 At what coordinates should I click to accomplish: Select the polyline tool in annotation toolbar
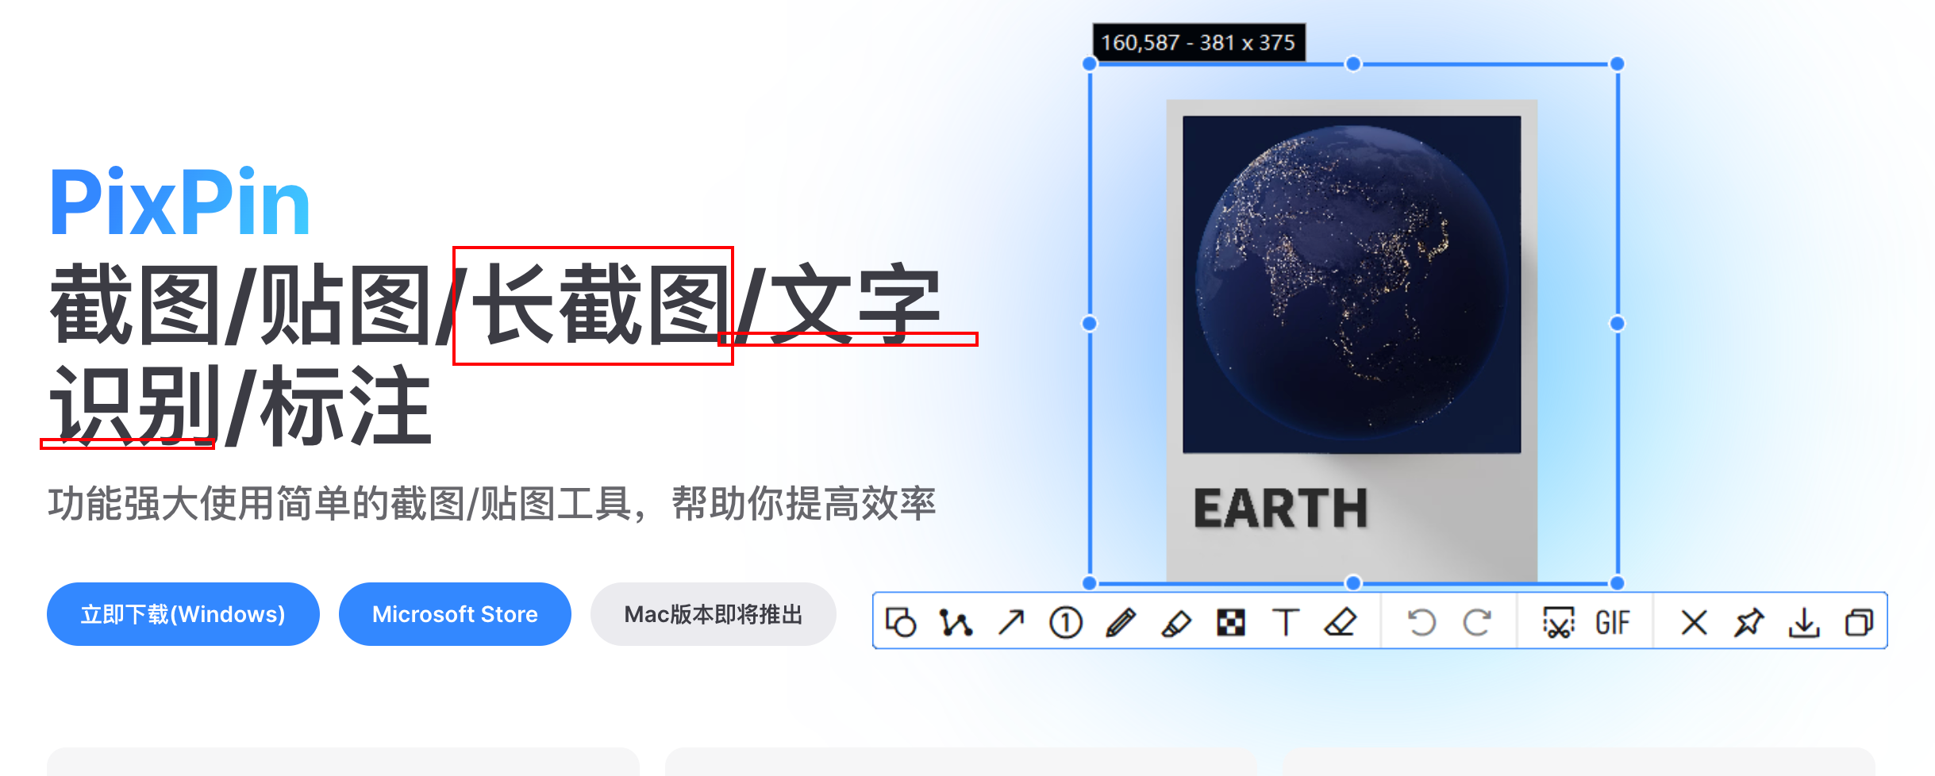956,622
